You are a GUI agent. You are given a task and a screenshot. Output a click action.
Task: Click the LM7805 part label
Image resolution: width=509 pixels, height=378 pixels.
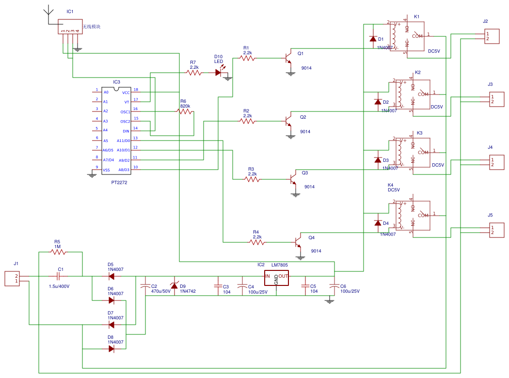[x=280, y=265]
